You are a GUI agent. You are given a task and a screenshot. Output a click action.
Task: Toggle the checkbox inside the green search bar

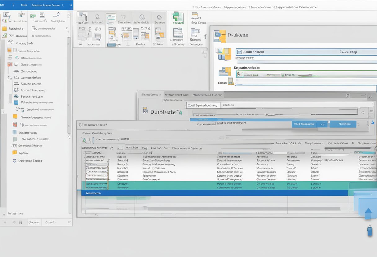pyautogui.click(x=238, y=74)
